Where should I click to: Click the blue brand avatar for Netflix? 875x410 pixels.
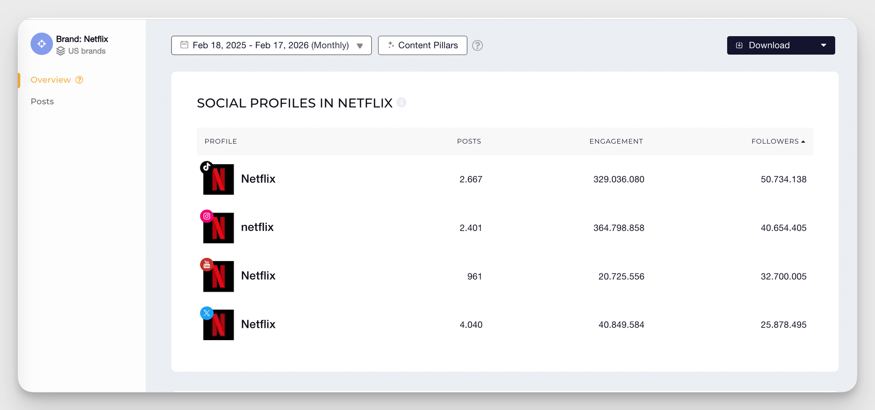[x=42, y=44]
